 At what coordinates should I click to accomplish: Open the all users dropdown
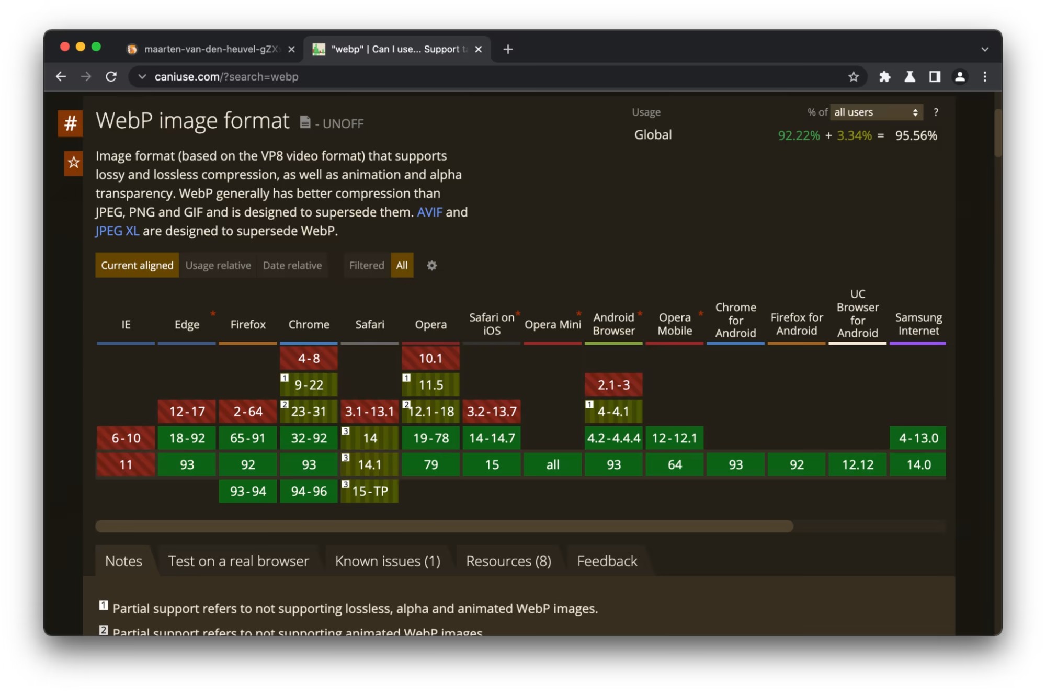(876, 112)
